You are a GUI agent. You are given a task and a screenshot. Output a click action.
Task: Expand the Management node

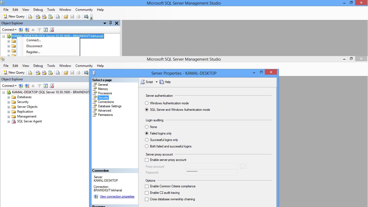pyautogui.click(x=9, y=117)
